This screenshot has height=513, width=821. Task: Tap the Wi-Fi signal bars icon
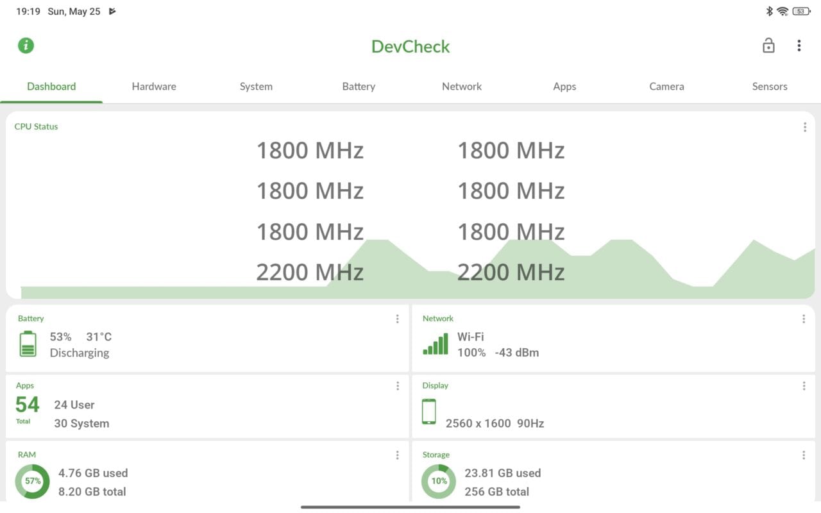click(x=436, y=344)
